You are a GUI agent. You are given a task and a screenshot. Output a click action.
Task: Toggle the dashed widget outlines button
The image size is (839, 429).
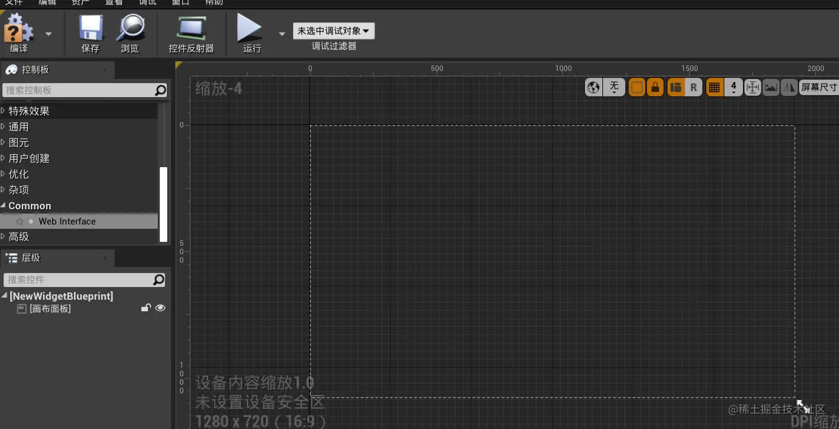point(636,87)
